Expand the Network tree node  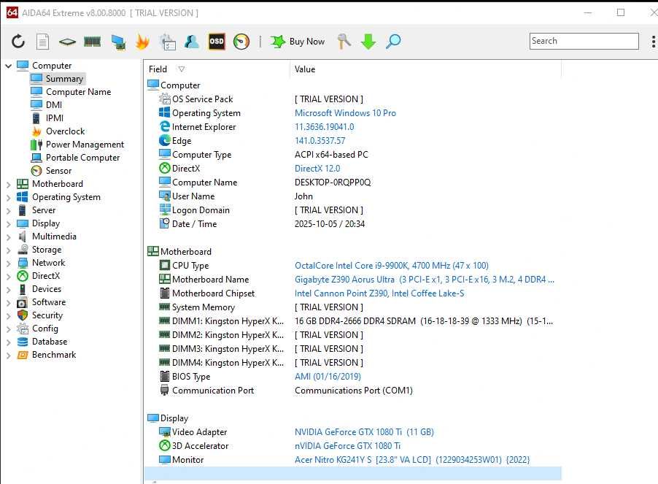pyautogui.click(x=8, y=264)
